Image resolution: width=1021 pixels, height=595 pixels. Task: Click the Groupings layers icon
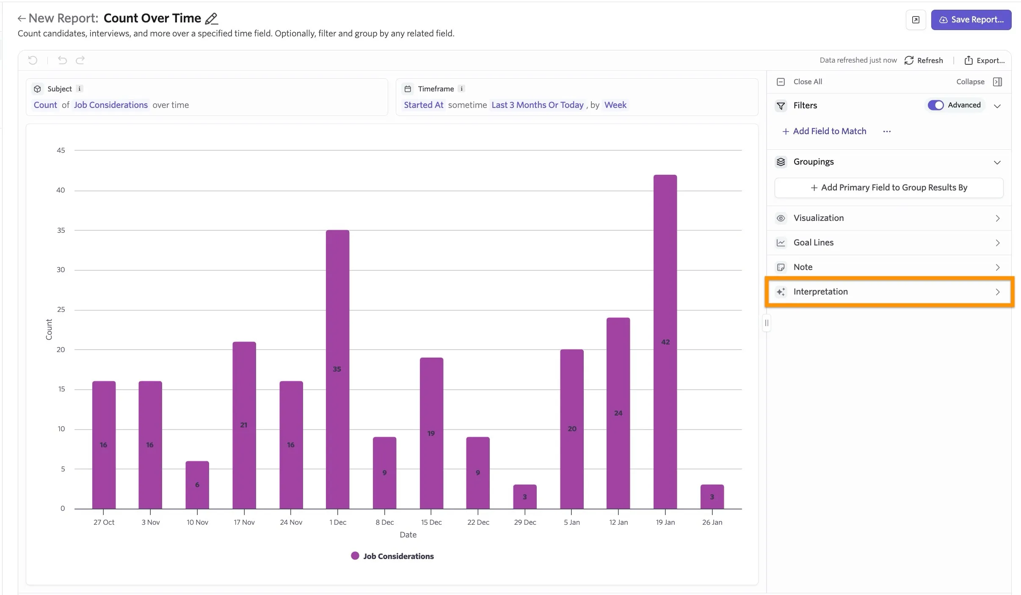coord(781,162)
